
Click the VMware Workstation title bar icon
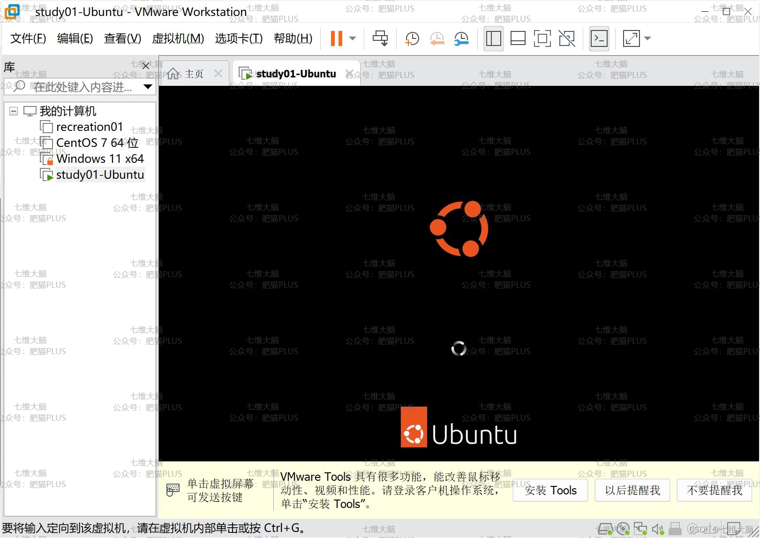[12, 11]
